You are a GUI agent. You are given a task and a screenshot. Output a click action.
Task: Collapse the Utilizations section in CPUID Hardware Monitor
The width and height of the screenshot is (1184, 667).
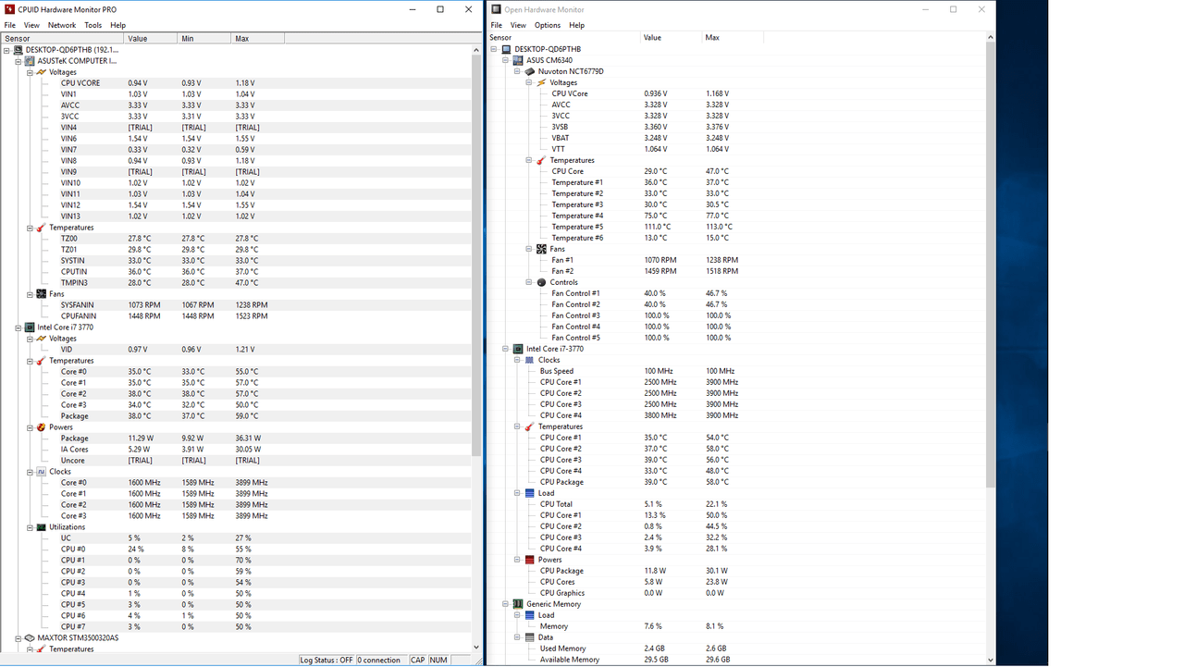(30, 526)
